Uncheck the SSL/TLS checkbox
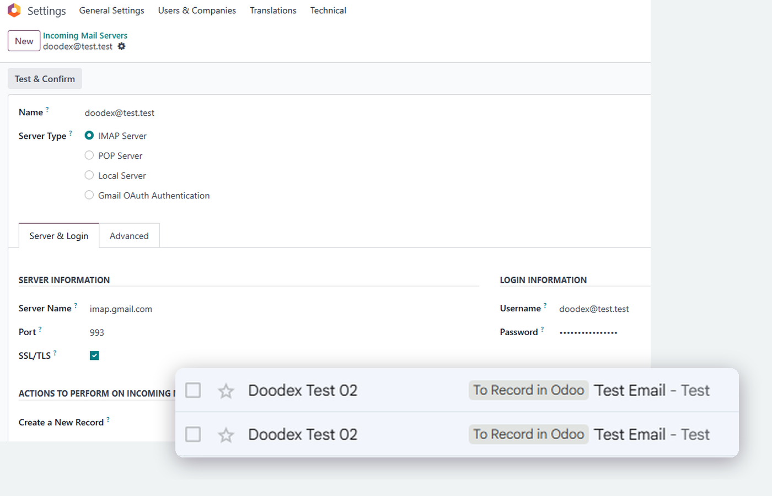Image resolution: width=772 pixels, height=496 pixels. 94,355
